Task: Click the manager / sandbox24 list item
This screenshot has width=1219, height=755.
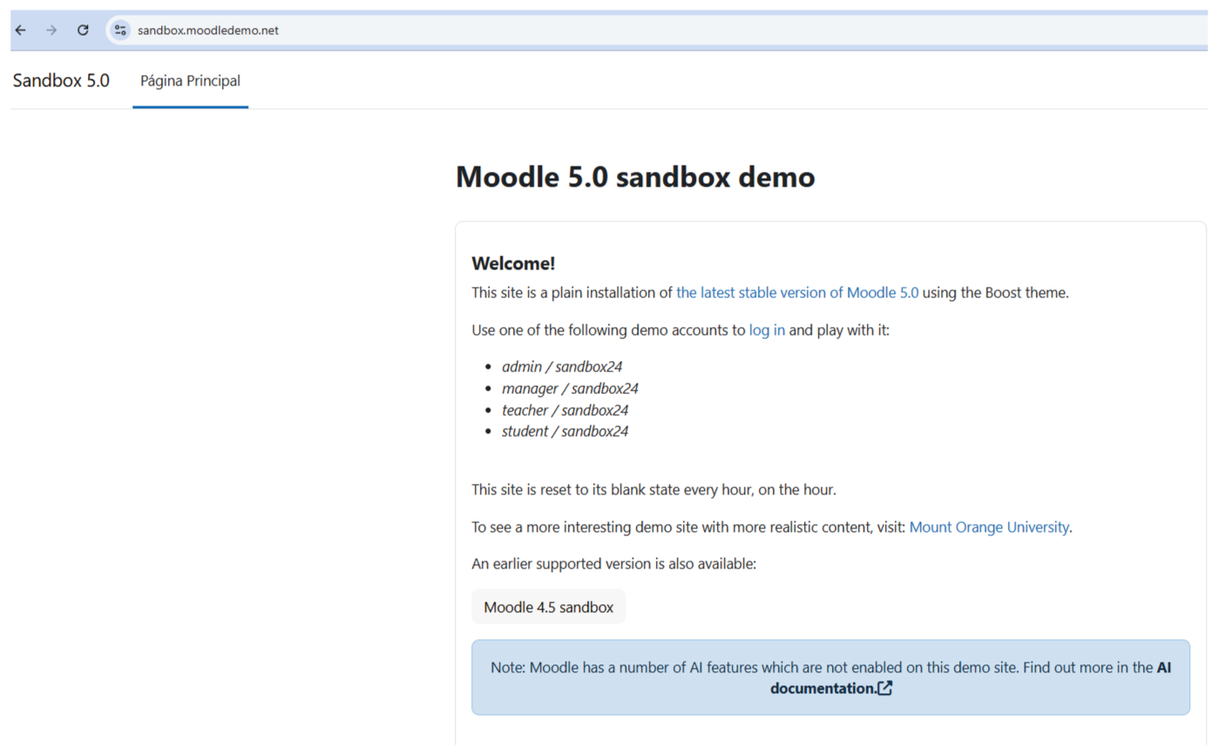Action: pos(570,389)
